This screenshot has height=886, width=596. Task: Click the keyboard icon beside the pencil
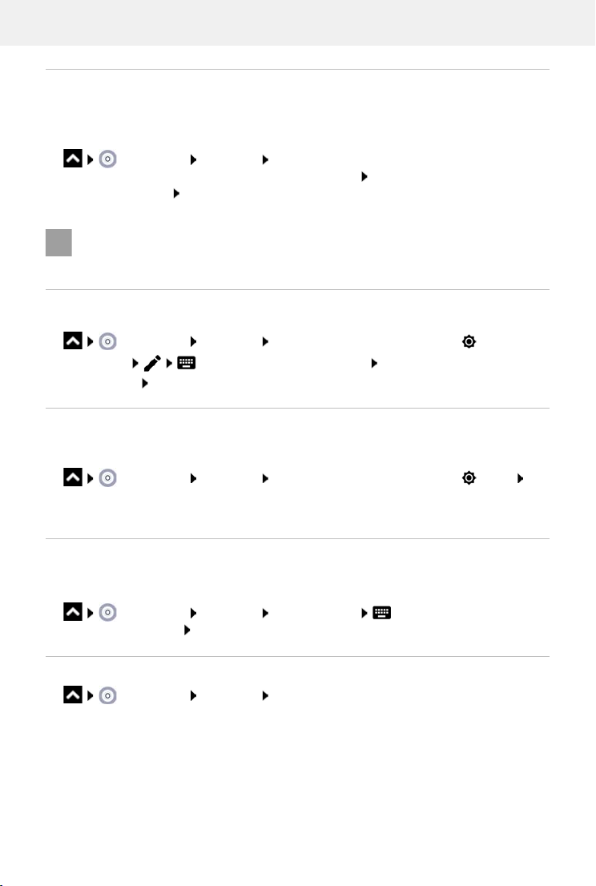[x=187, y=363]
